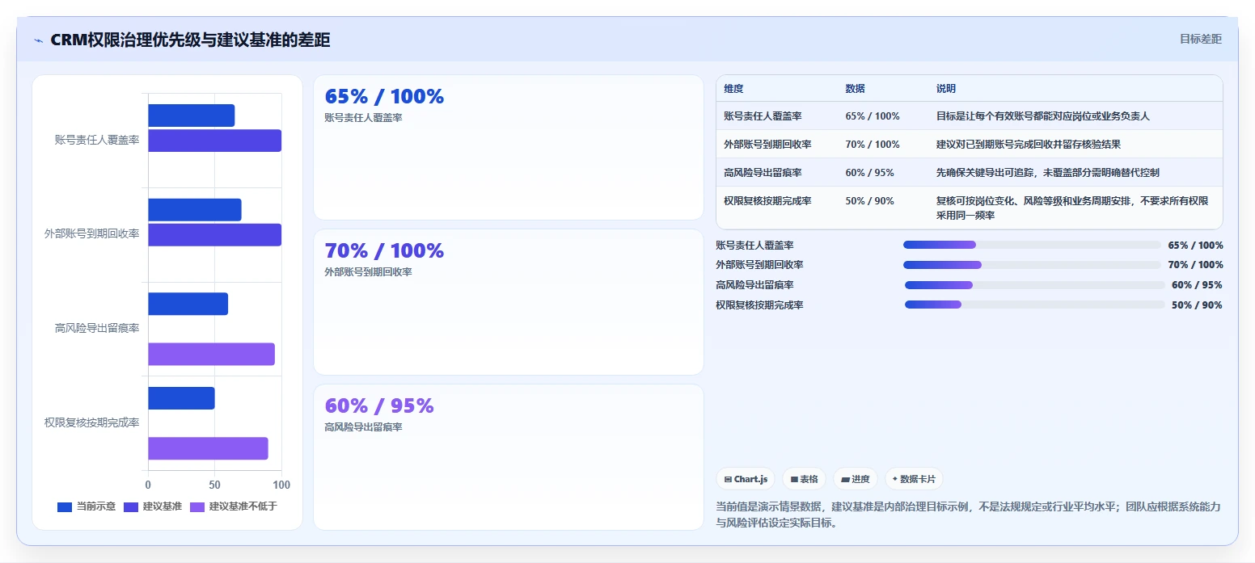Click 账号责任人覆盖率 caption in the first data card

click(363, 118)
